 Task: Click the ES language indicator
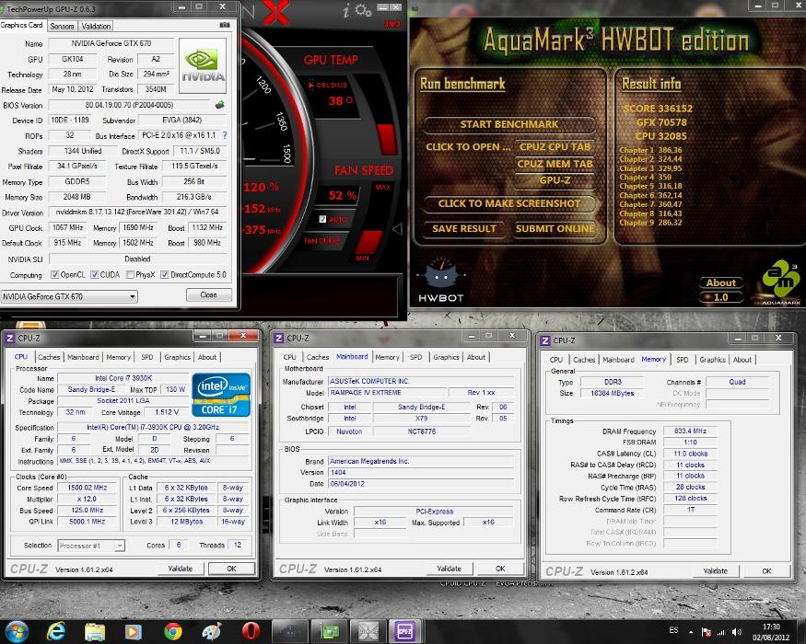coord(673,630)
